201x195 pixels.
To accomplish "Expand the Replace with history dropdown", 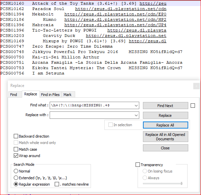I will 136,115.
